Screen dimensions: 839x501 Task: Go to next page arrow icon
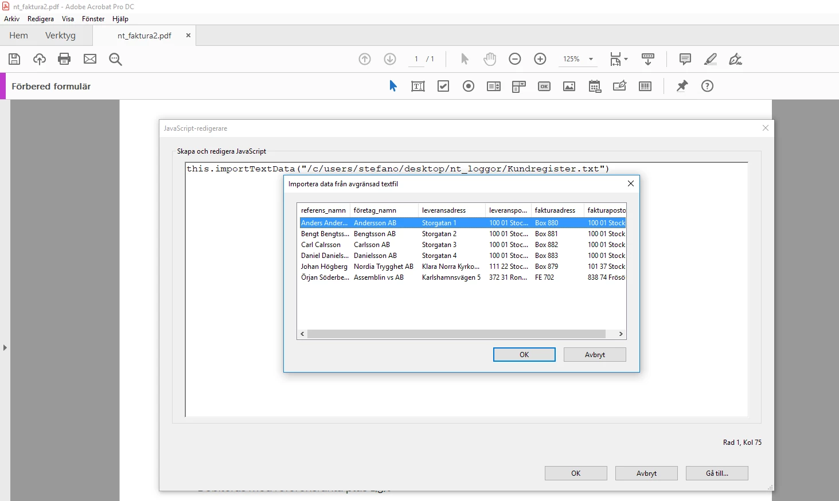(390, 59)
